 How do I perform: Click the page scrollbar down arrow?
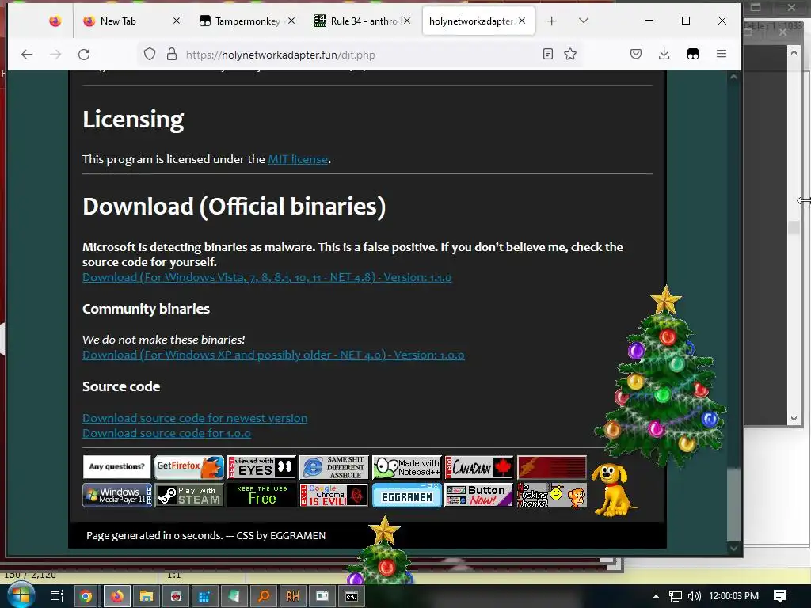733,548
